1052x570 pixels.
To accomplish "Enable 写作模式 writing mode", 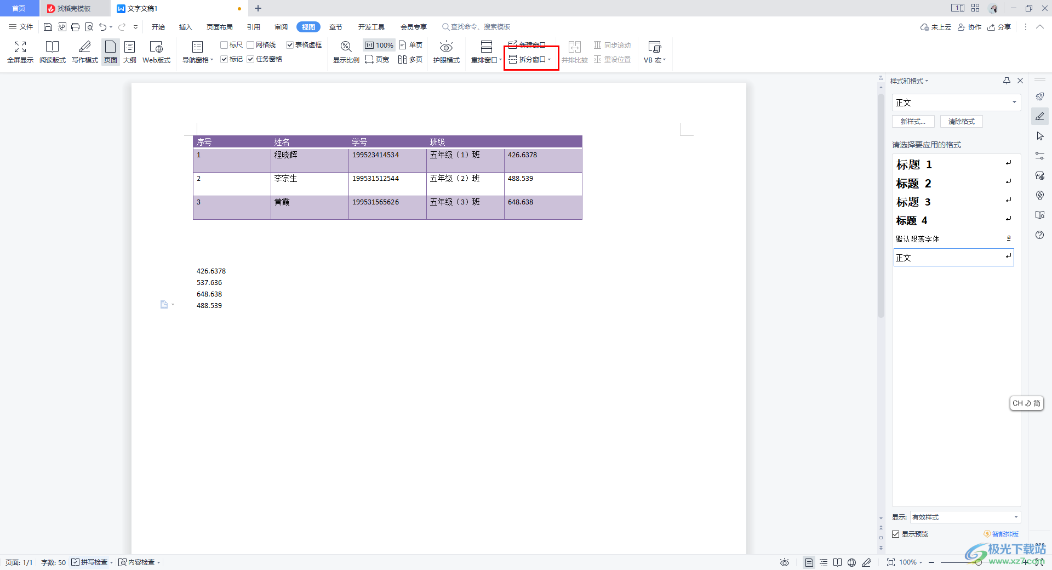I will tap(85, 52).
